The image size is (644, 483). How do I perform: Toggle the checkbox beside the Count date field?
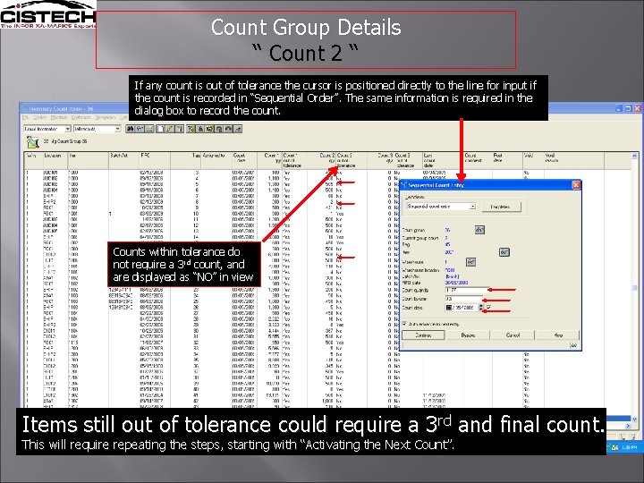tap(488, 307)
